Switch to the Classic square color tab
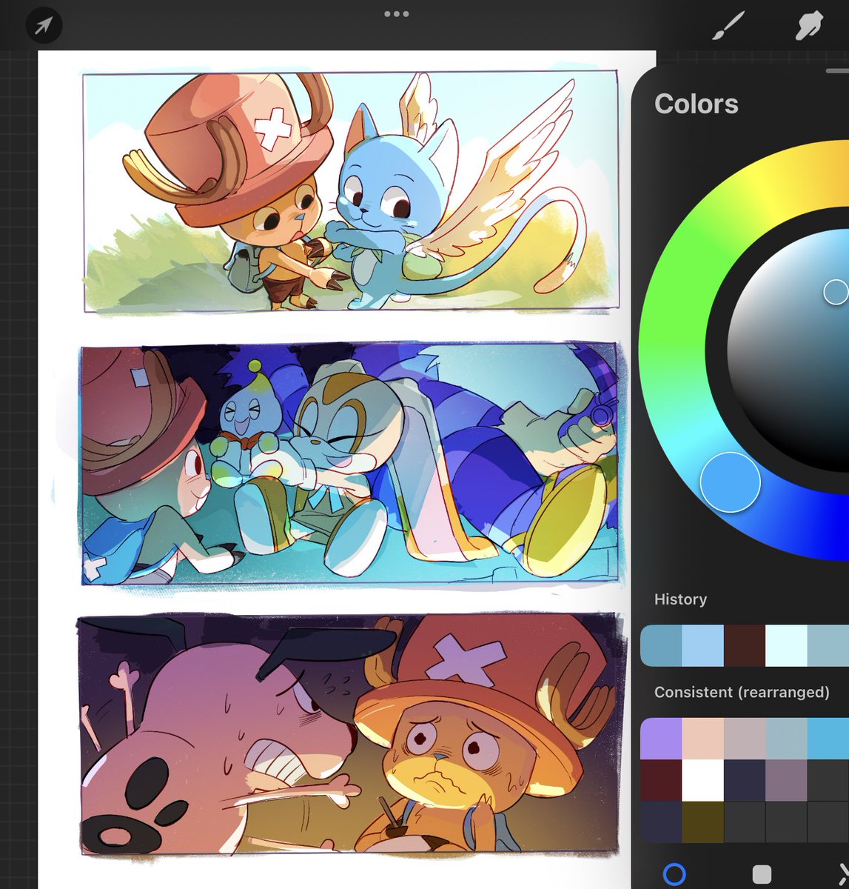This screenshot has width=849, height=889. click(x=762, y=874)
